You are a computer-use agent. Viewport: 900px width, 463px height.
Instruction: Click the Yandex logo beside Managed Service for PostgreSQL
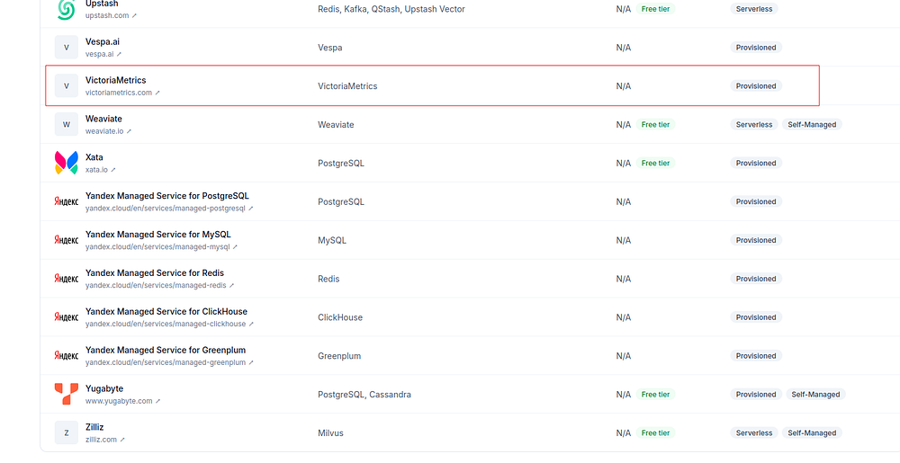pos(66,201)
